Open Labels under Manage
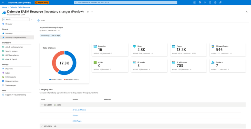The height and width of the screenshot is (129, 251). point(8,73)
